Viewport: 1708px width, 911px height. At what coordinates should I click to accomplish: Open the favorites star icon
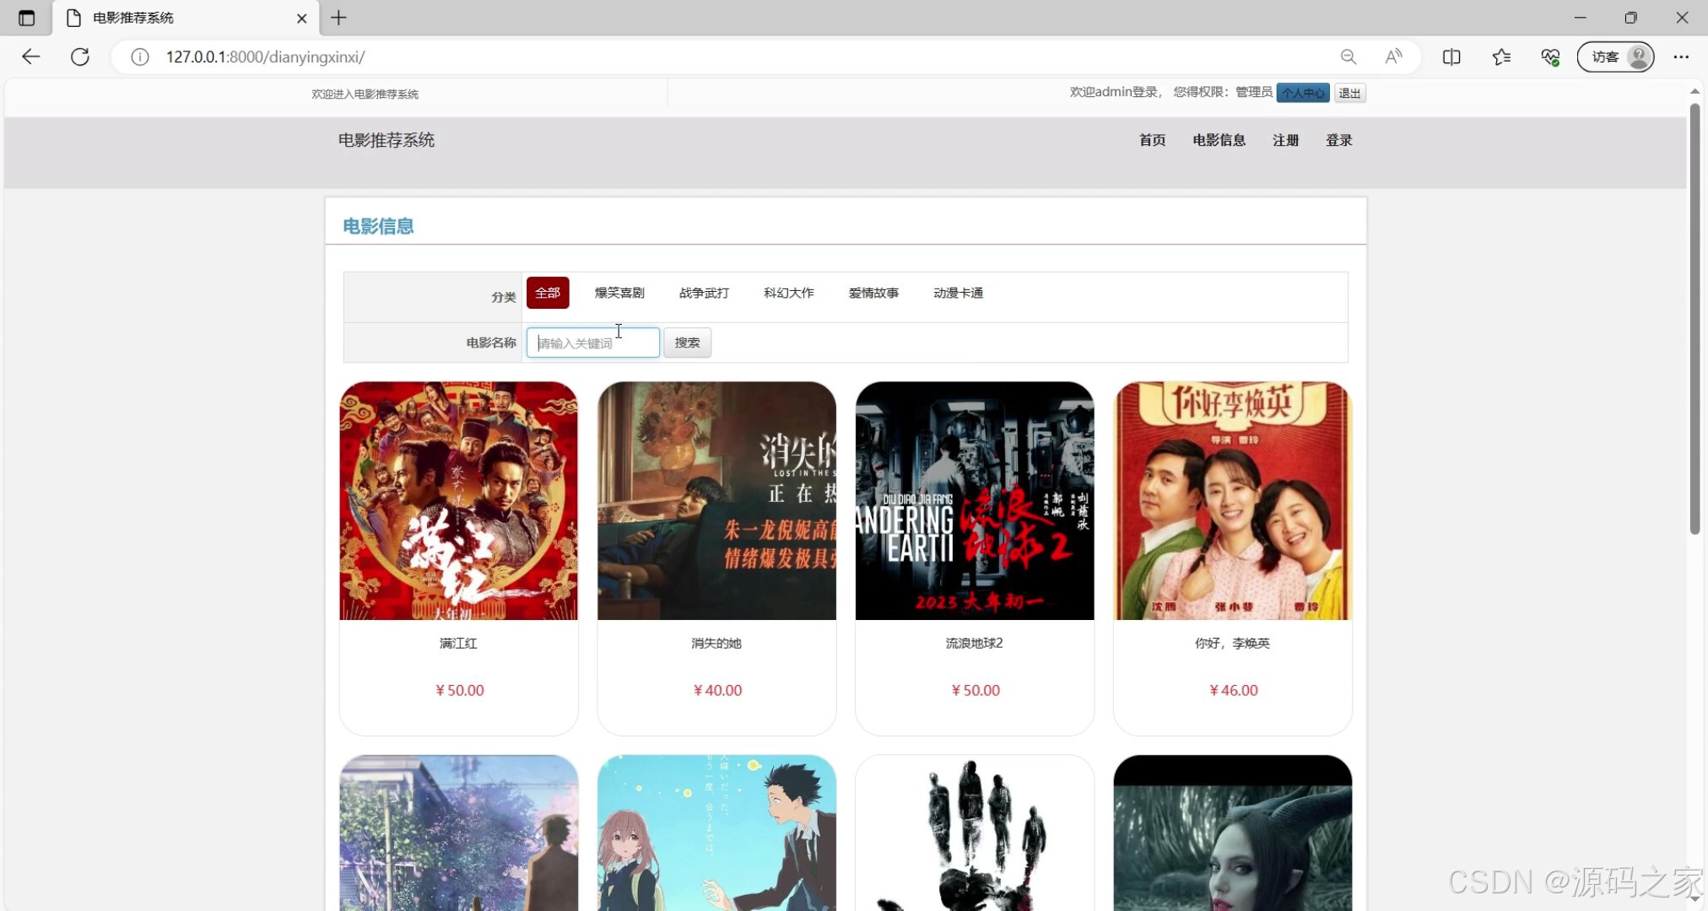[x=1501, y=57]
